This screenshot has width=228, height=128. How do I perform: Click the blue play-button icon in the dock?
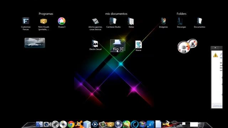tap(95, 124)
